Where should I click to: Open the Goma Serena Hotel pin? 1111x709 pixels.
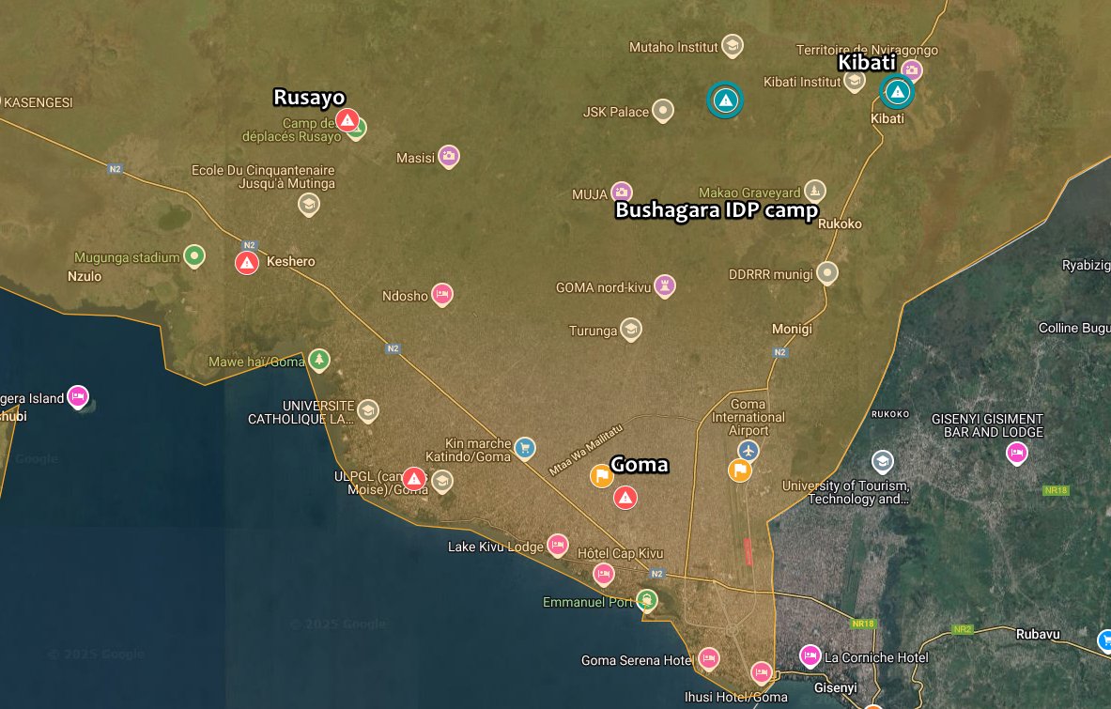click(708, 658)
